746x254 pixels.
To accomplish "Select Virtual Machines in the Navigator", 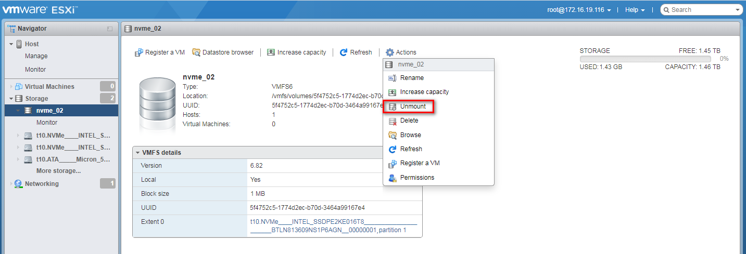I will pos(49,87).
